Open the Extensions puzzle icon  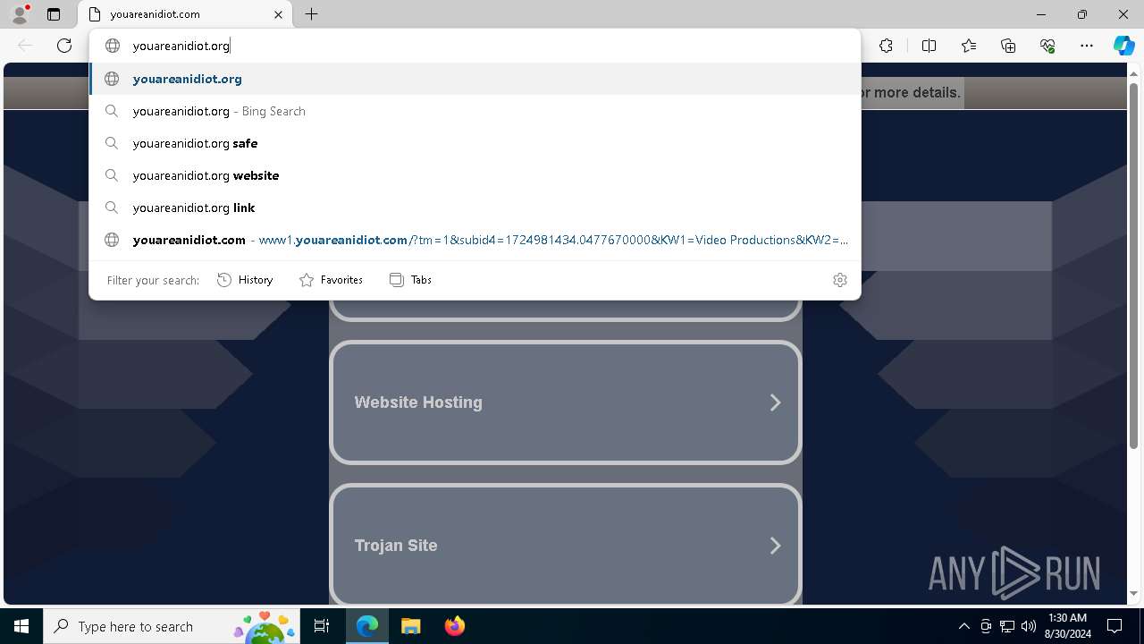click(886, 46)
